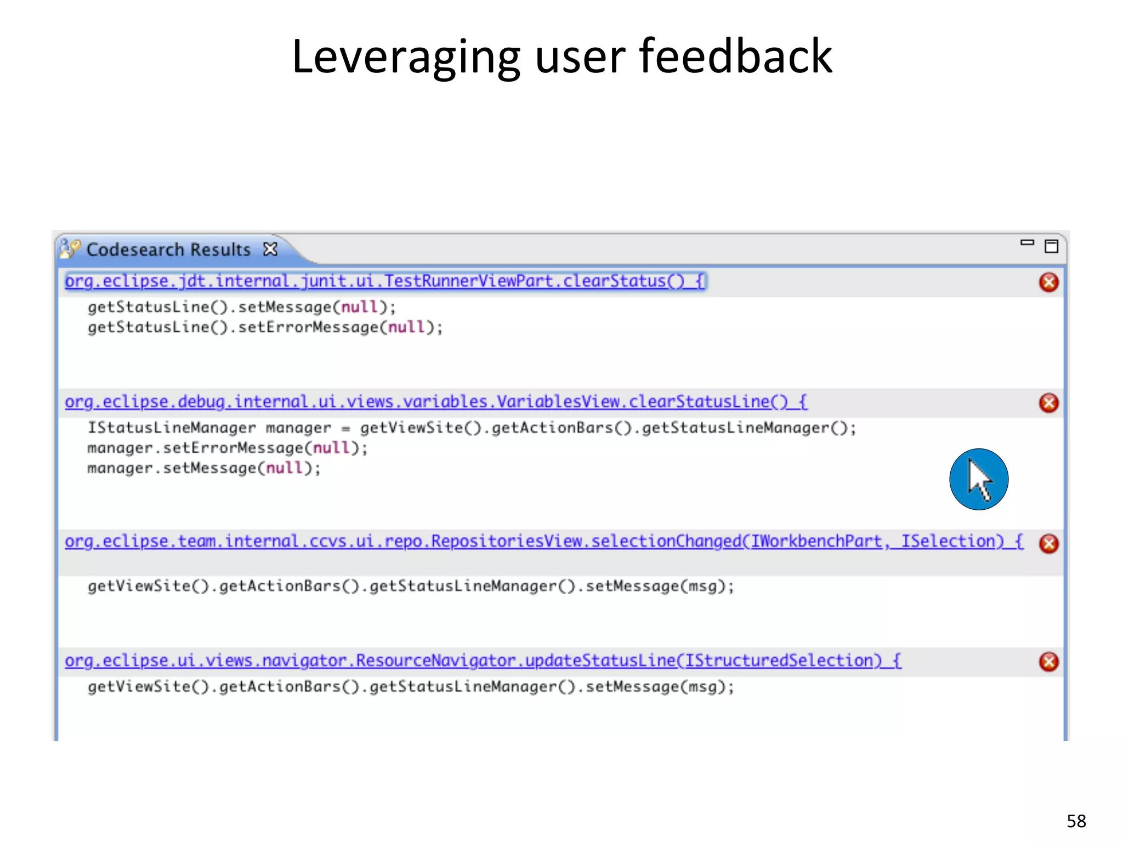Click the slide title Leveraging user feedback
Image resolution: width=1123 pixels, height=842 pixels.
[x=562, y=57]
